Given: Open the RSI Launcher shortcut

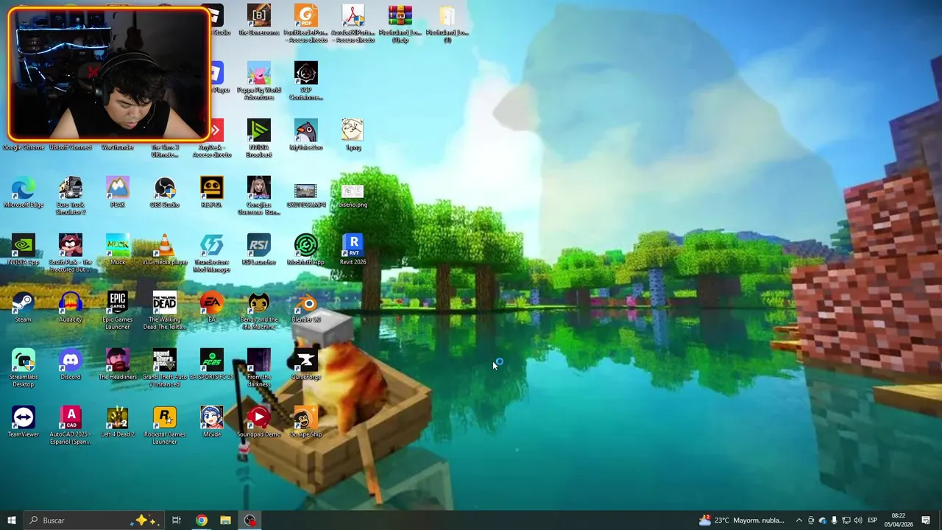Looking at the screenshot, I should click(x=259, y=250).
